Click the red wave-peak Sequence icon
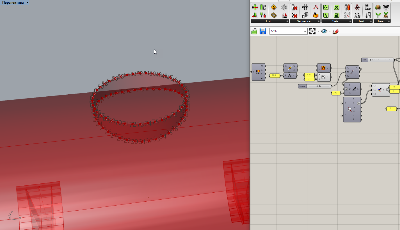This screenshot has height=230, width=400. pyautogui.click(x=316, y=8)
